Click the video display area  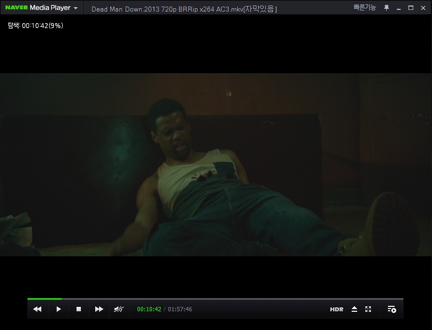[x=216, y=165]
